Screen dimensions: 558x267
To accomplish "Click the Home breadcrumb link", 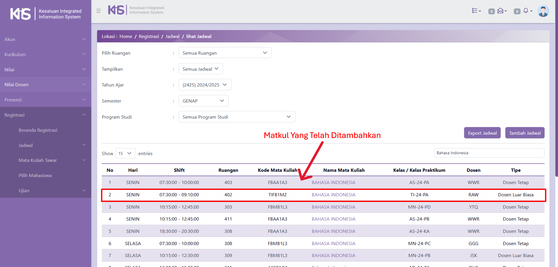I will pyautogui.click(x=126, y=37).
